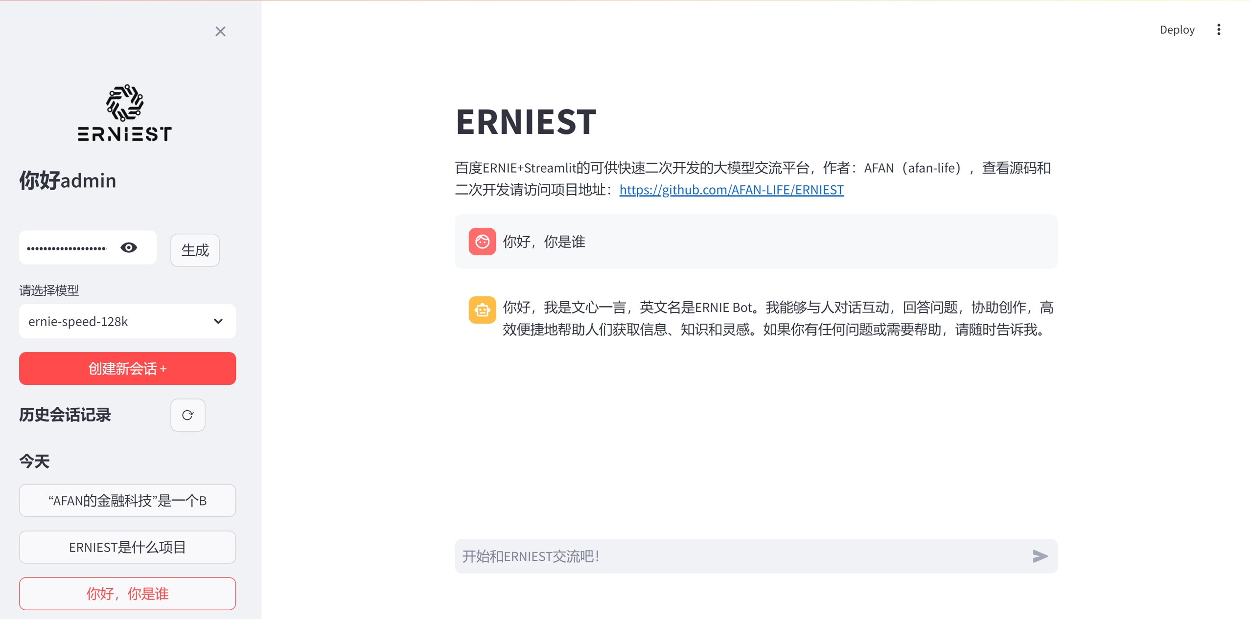Click the red user avatar icon

(482, 242)
